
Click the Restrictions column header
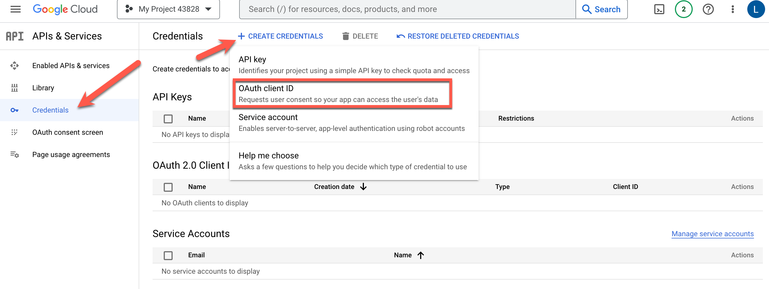(516, 118)
